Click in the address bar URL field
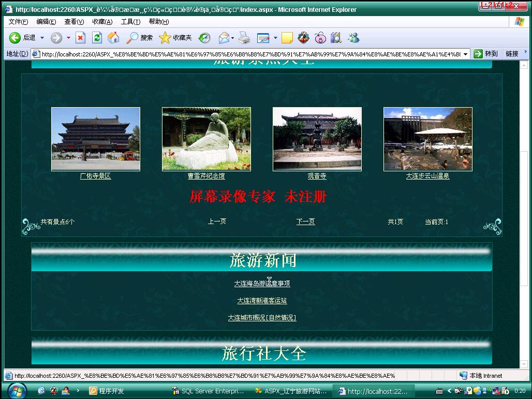 [x=251, y=54]
